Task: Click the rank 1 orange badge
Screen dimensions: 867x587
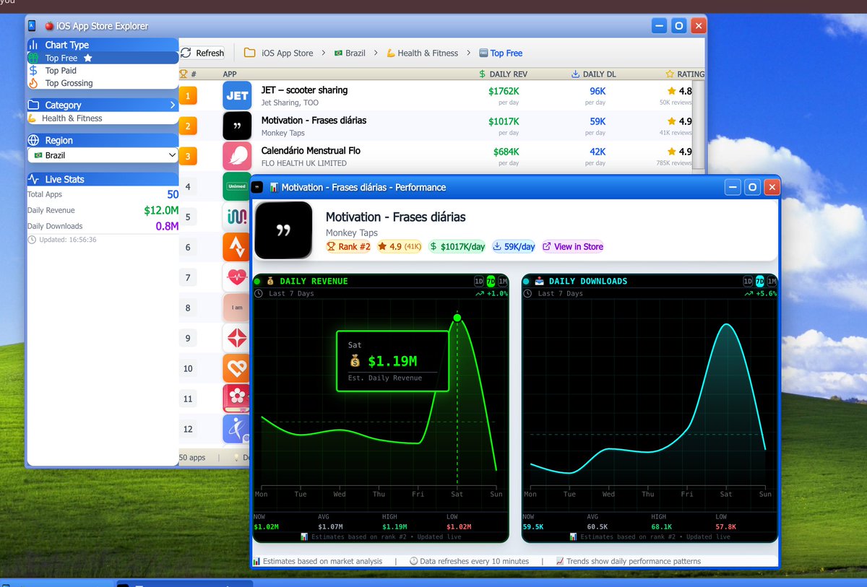Action: 188,95
